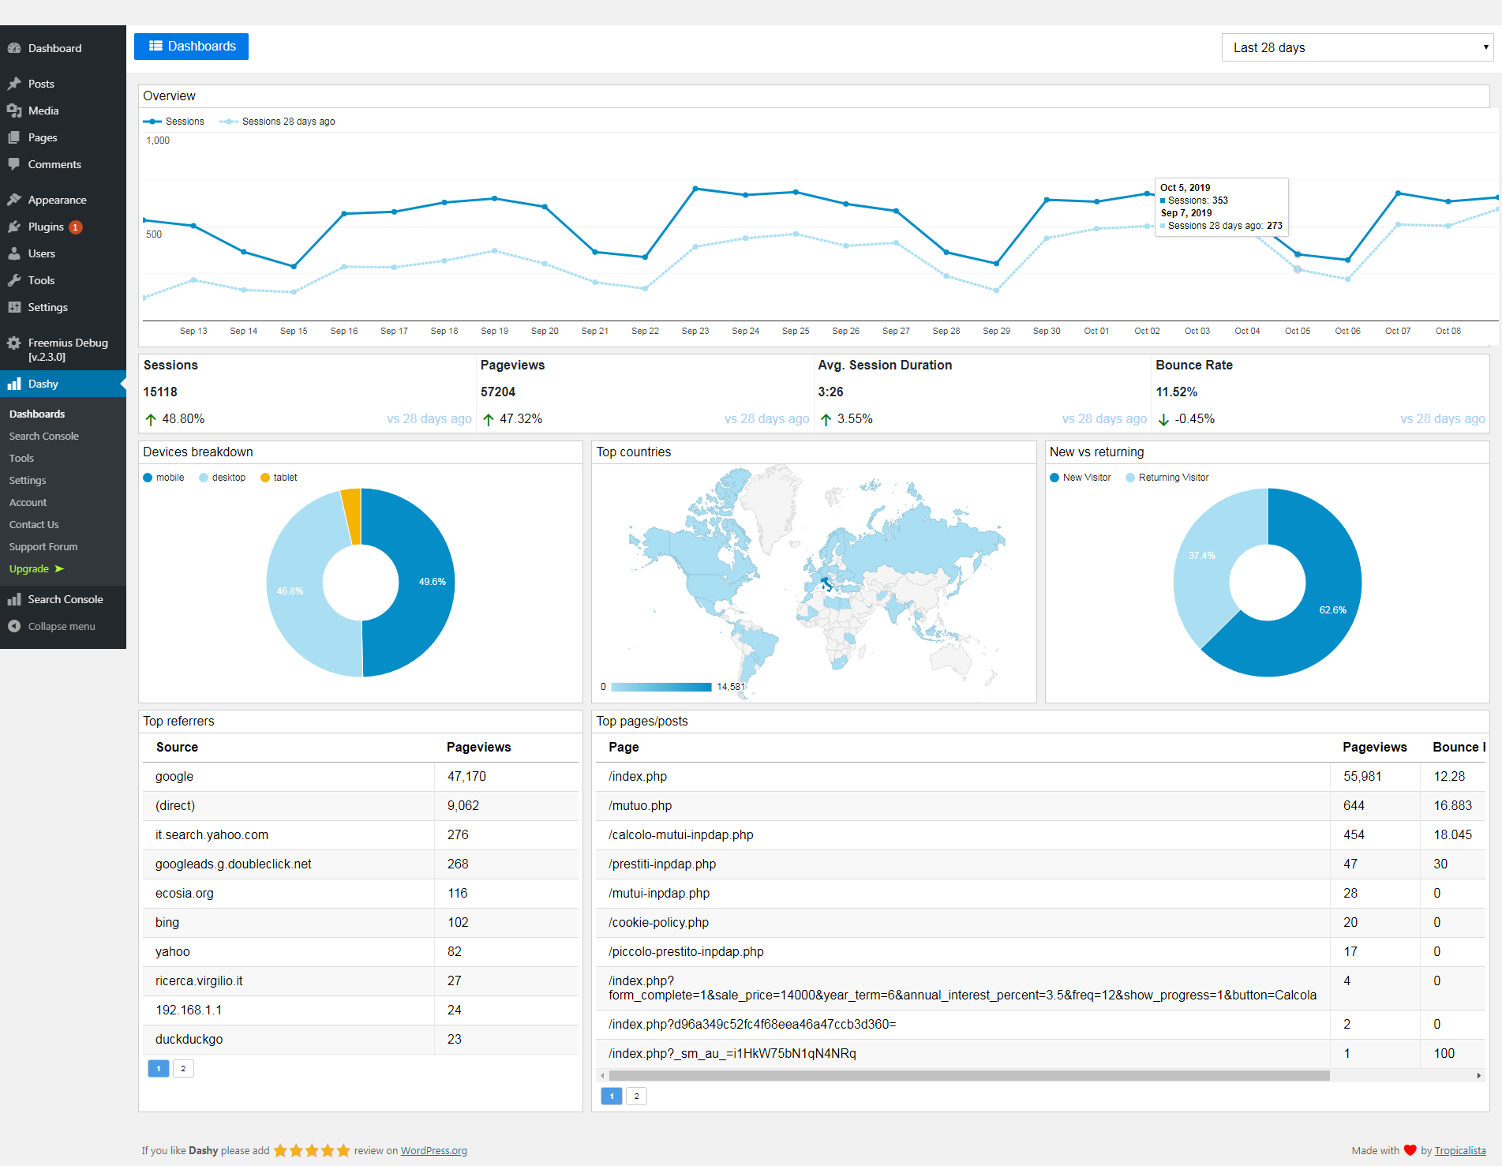
Task: Click the Appearance brush icon
Action: click(14, 200)
